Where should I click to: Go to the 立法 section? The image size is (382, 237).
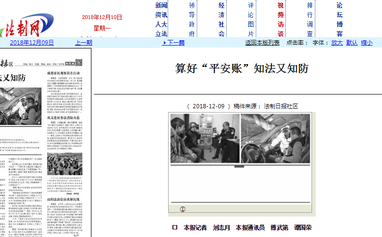[x=161, y=34]
